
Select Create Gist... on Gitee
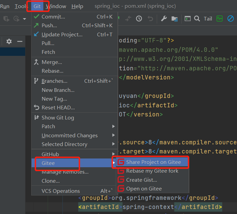coord(152,180)
